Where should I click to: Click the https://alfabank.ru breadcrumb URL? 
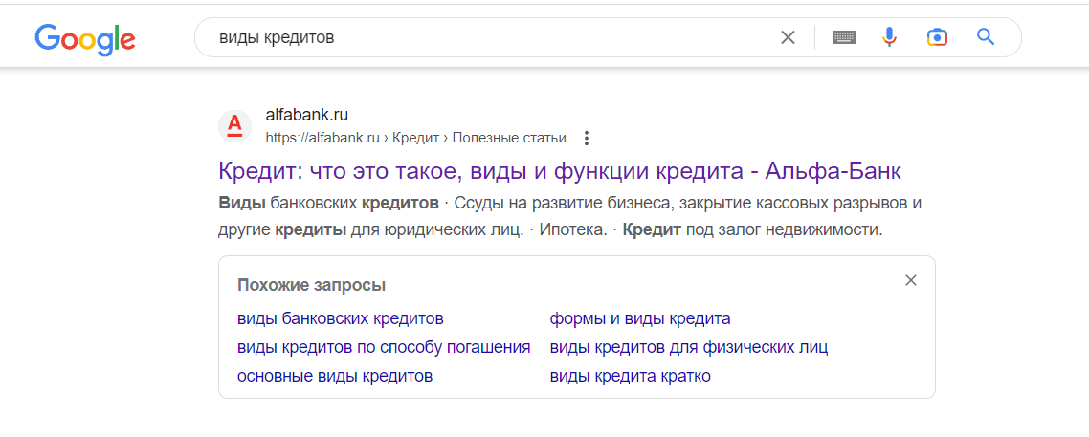point(415,138)
